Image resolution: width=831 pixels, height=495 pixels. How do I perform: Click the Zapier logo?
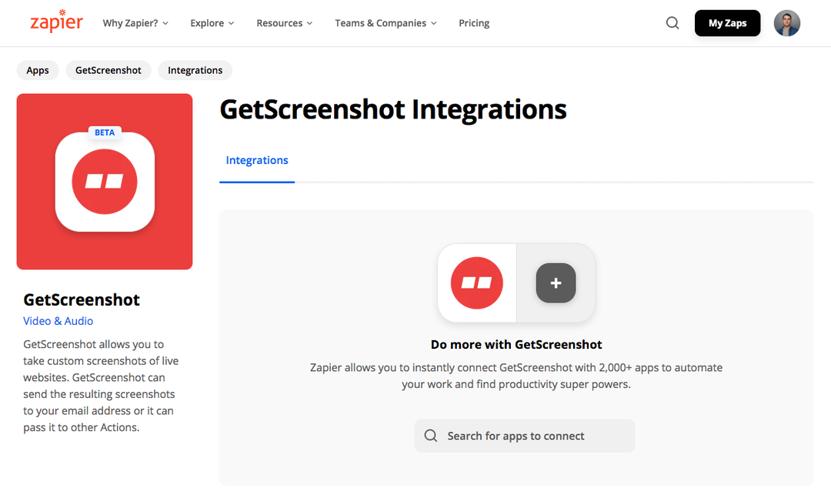56,22
